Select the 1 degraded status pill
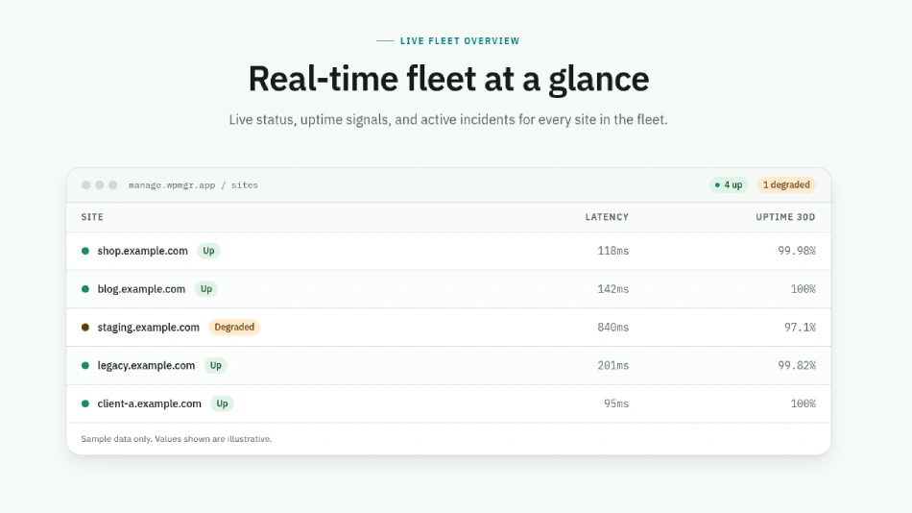Screen dimensions: 912x513 pos(786,185)
